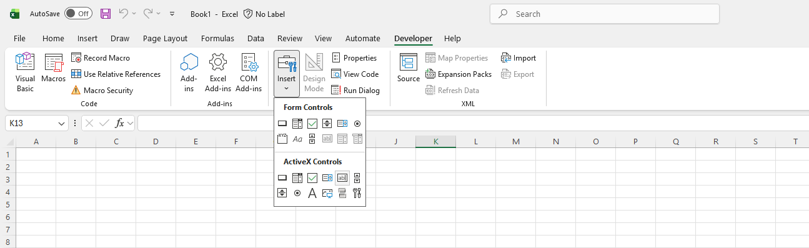Insert a Form Controls Check Box
Image resolution: width=809 pixels, height=248 pixels.
point(312,124)
